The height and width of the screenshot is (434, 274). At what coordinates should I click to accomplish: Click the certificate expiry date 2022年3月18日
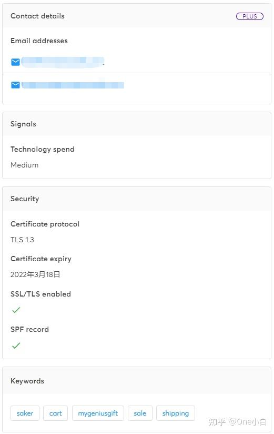[35, 274]
